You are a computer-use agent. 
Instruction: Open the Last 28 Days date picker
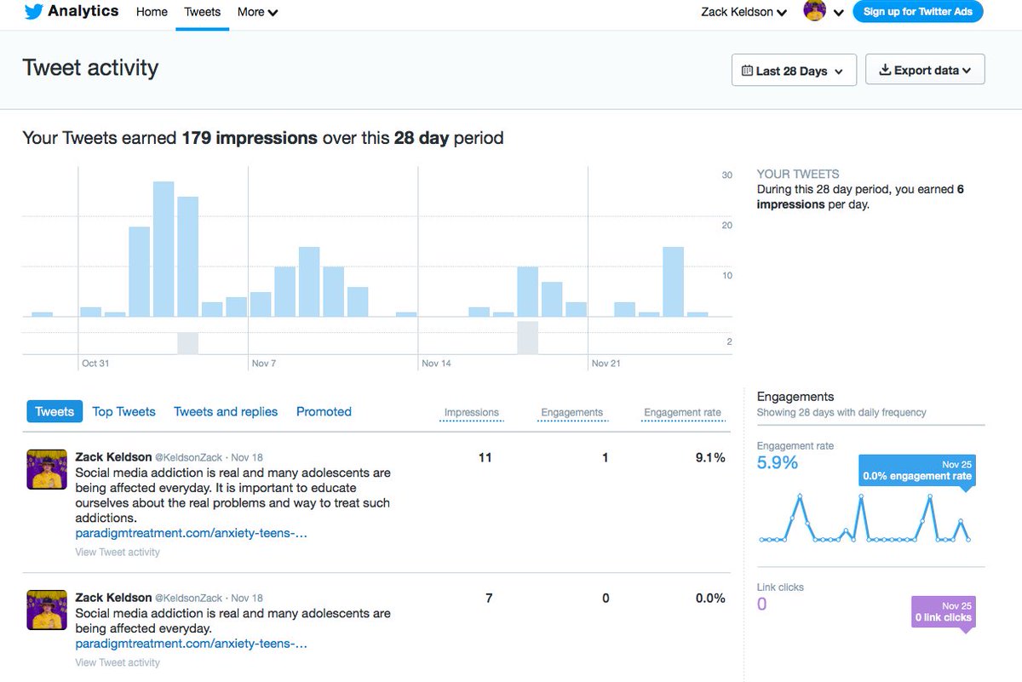[793, 71]
